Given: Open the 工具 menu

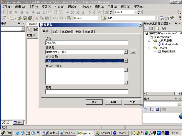Looking at the screenshot, I should tap(112, 7).
